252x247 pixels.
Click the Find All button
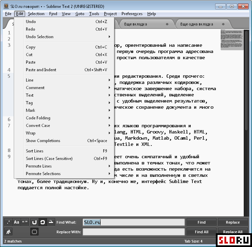point(201,232)
